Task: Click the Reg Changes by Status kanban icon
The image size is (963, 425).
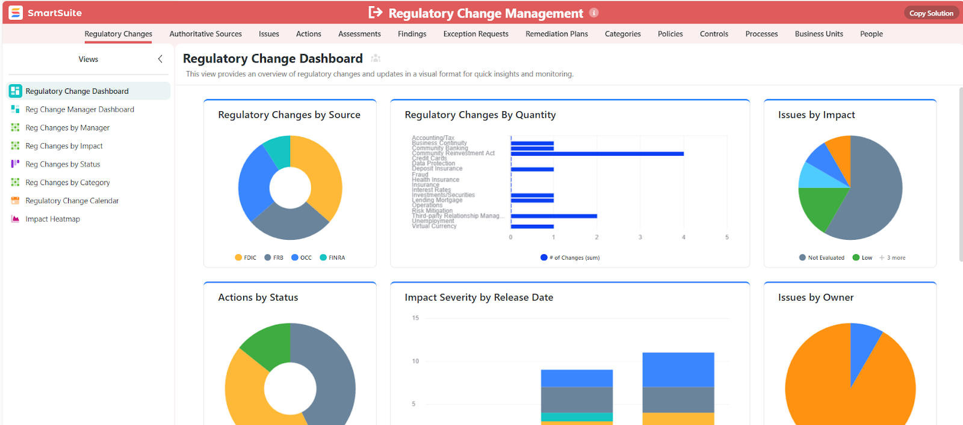Action: point(15,164)
